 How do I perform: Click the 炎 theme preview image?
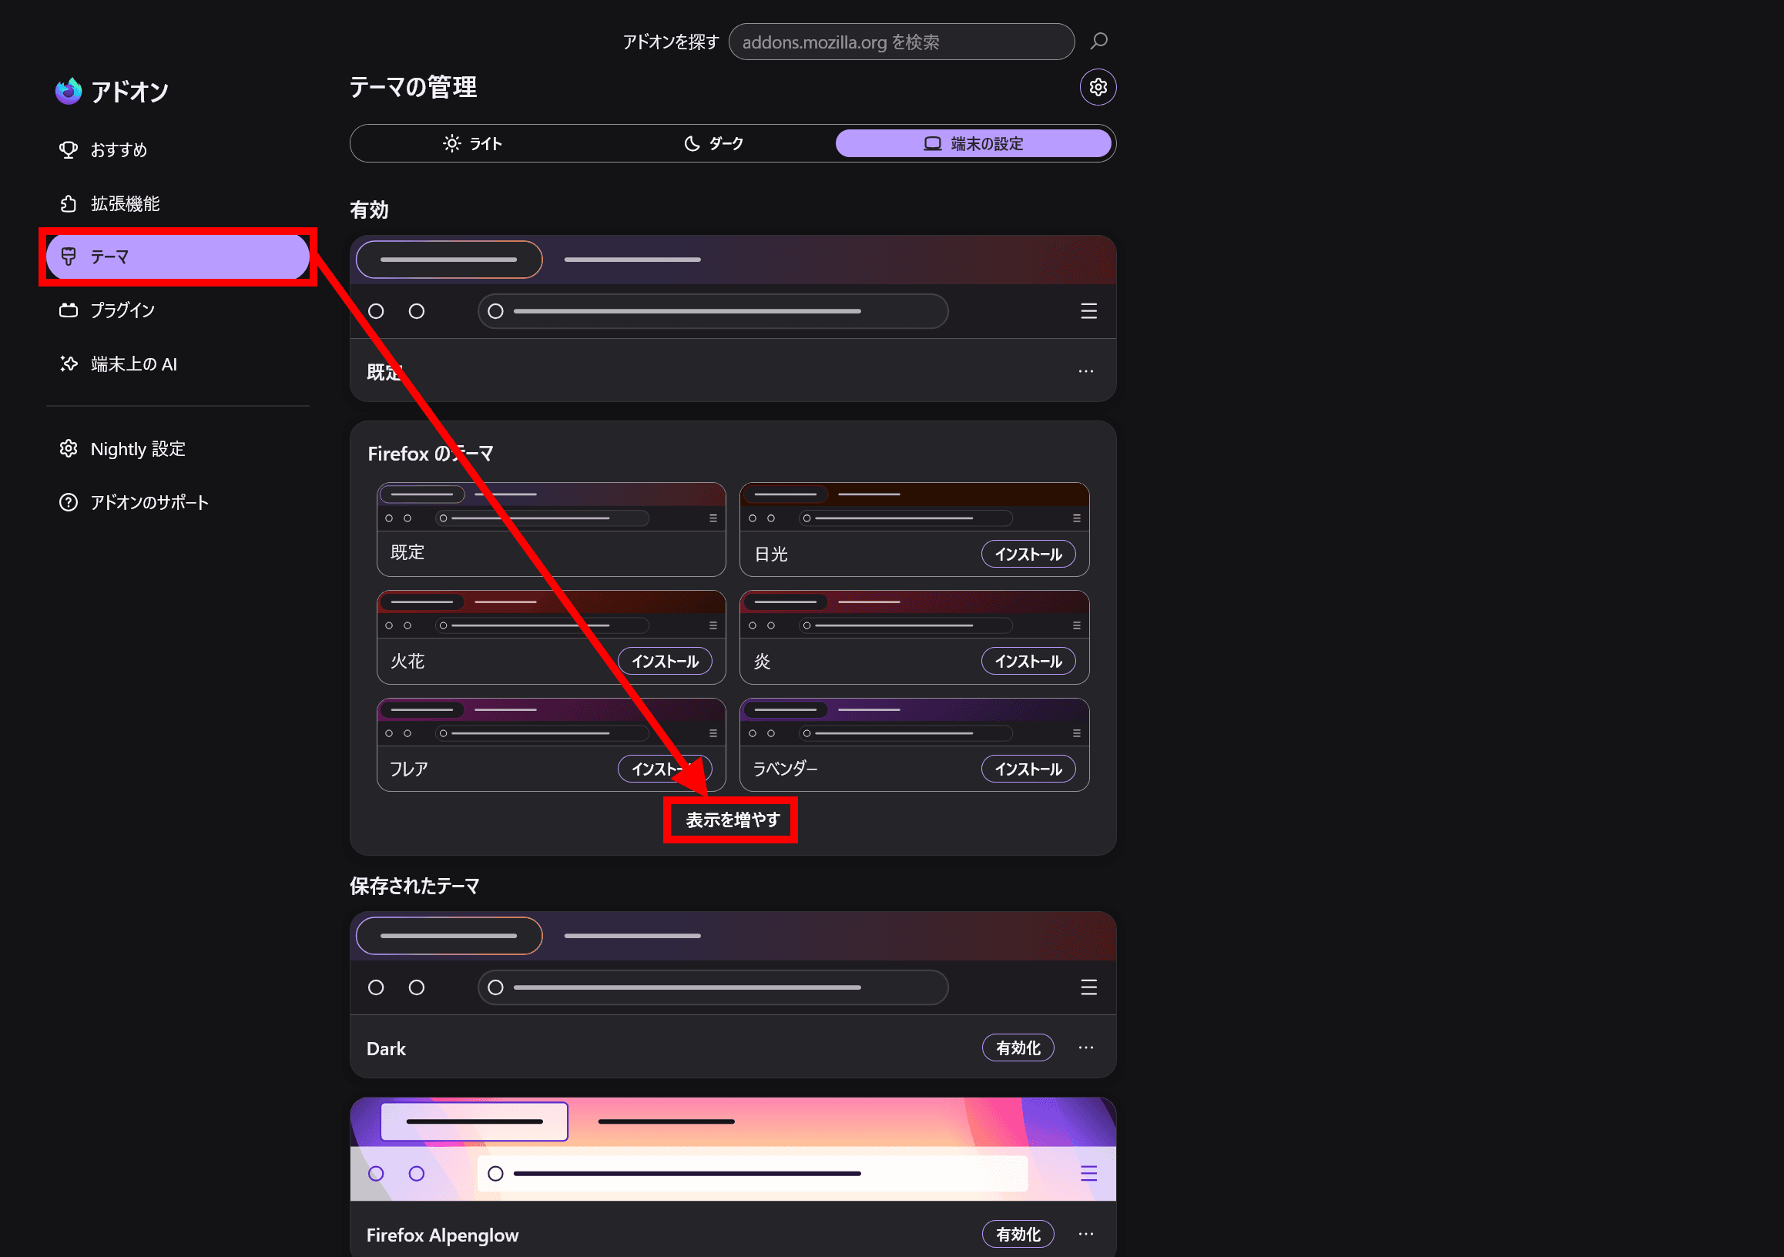coord(914,614)
